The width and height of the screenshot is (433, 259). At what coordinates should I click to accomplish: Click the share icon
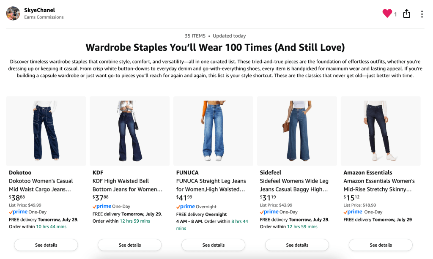click(406, 14)
